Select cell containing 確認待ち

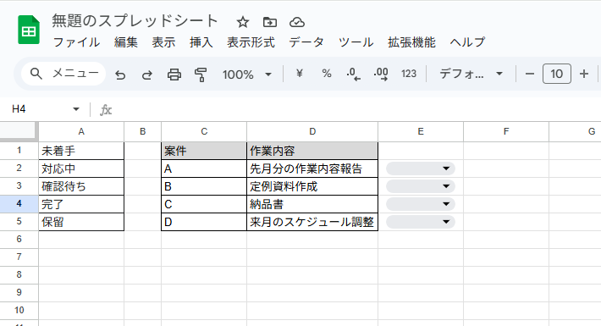point(81,186)
